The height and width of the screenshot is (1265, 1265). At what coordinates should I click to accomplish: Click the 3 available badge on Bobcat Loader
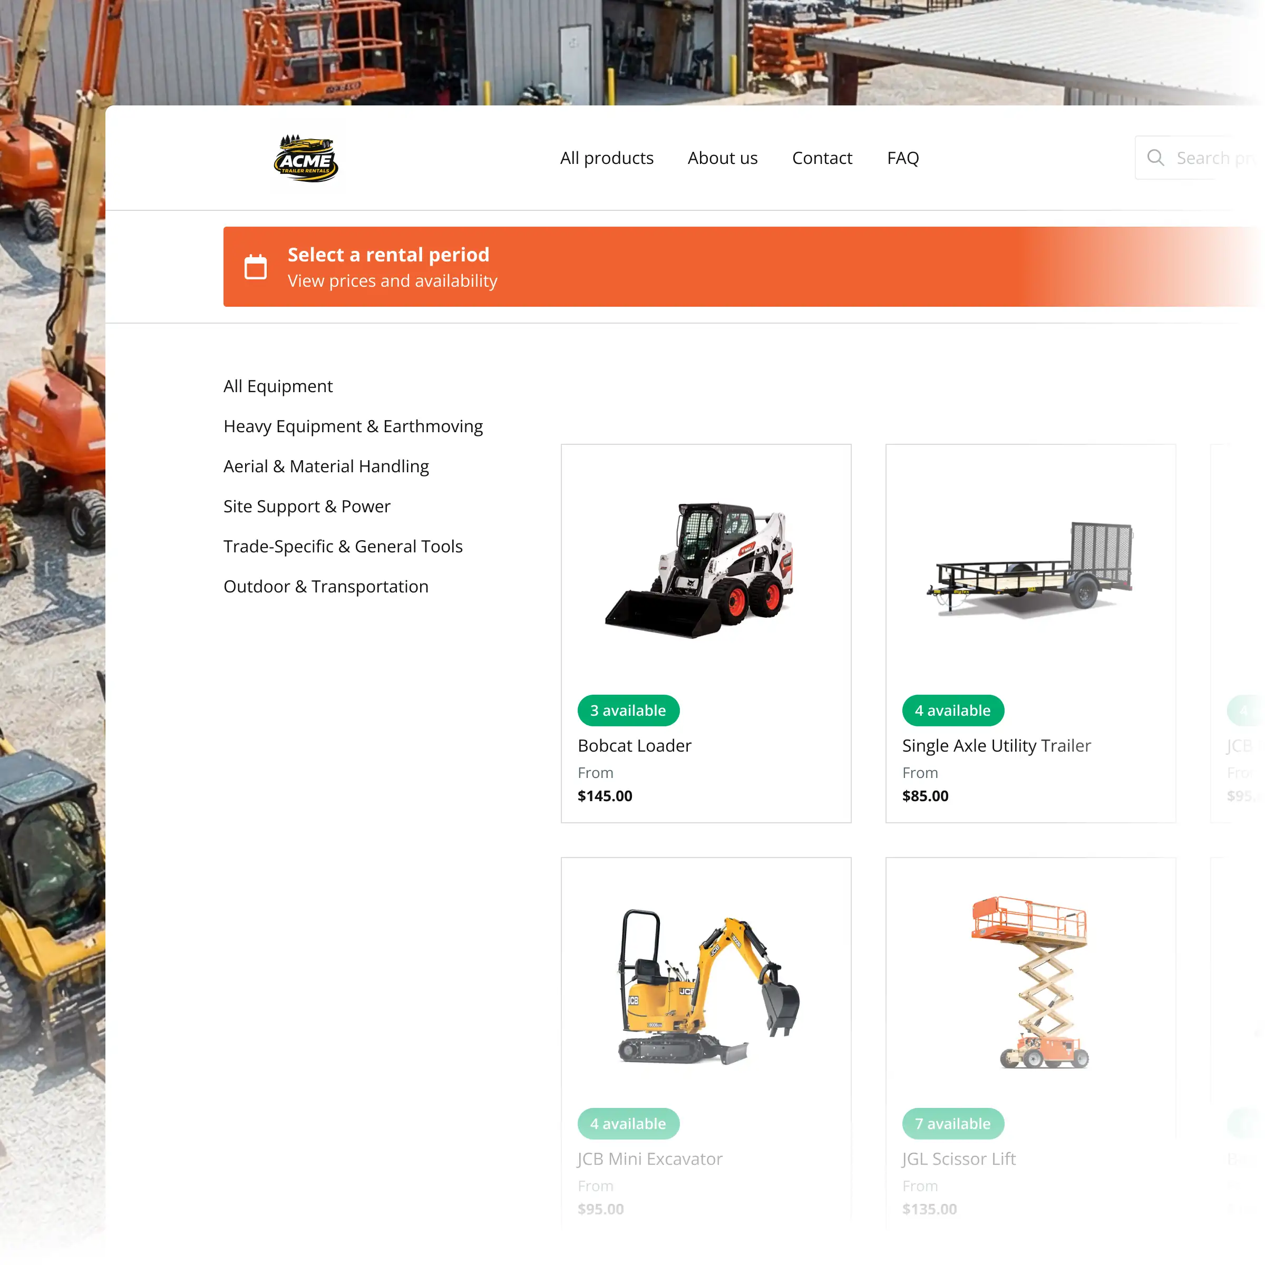click(628, 711)
